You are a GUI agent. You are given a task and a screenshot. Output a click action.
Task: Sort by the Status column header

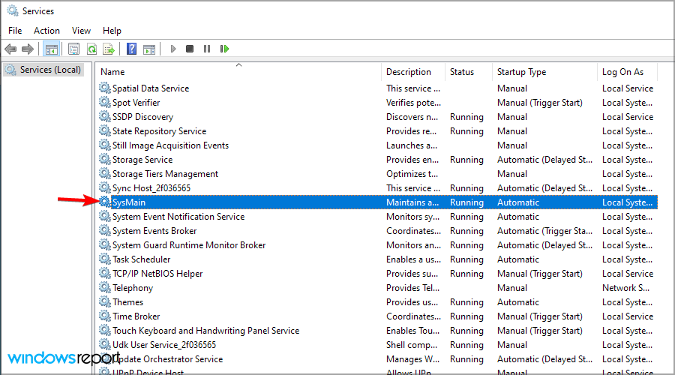[x=462, y=72]
